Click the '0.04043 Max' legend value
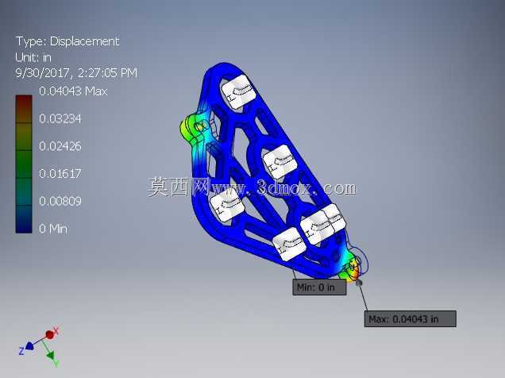The image size is (505, 378). (x=73, y=91)
